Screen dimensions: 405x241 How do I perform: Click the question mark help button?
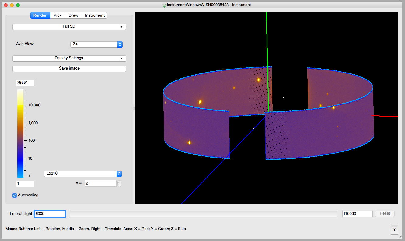click(x=394, y=229)
